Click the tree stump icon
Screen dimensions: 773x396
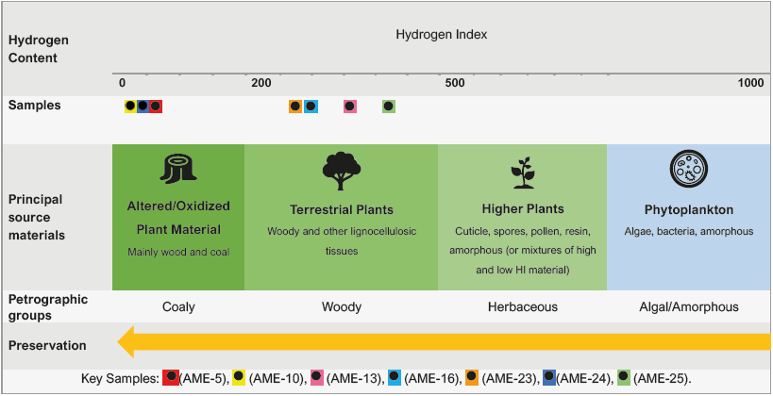point(177,170)
